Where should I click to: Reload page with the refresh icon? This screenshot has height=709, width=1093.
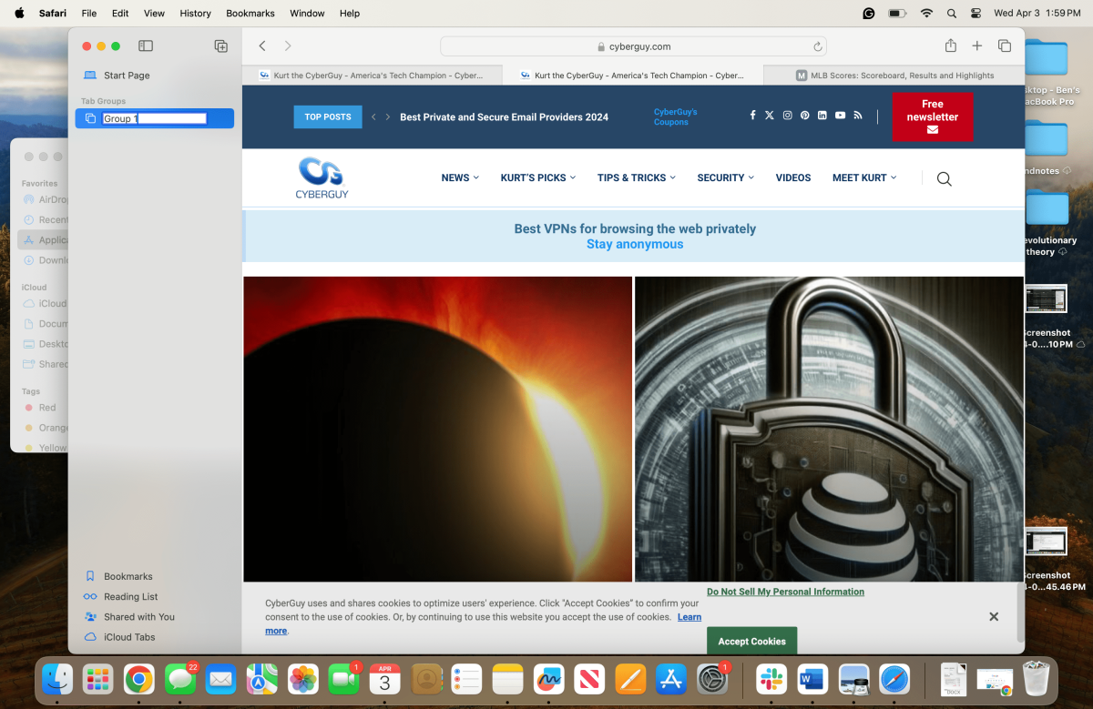(x=818, y=46)
